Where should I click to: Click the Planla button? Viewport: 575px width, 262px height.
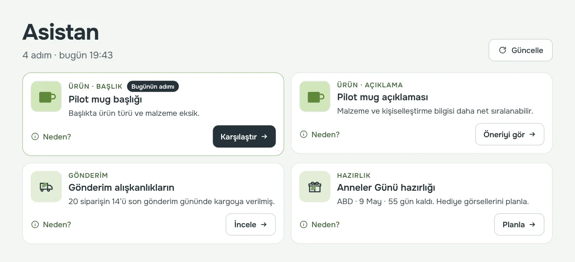click(519, 225)
